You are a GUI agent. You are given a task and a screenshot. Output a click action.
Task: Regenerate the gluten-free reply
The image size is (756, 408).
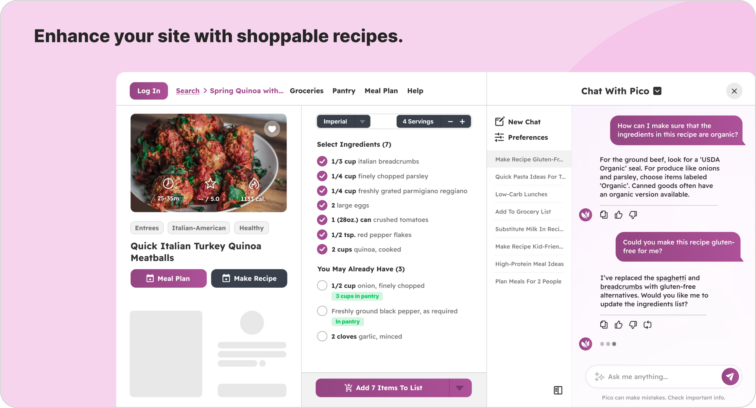[648, 325]
